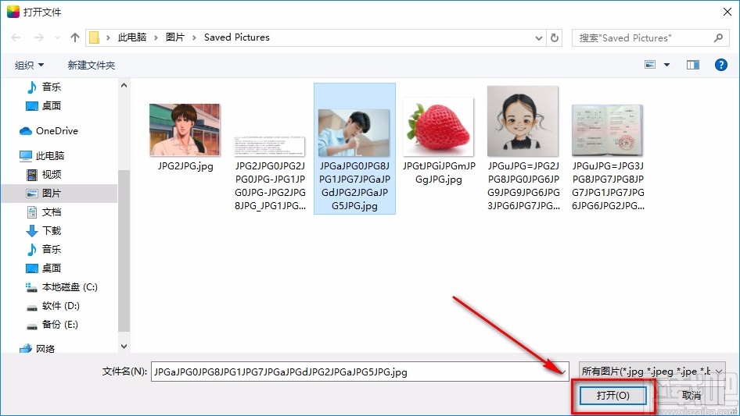
Task: Select 图片 in address breadcrumb
Action: (x=175, y=37)
